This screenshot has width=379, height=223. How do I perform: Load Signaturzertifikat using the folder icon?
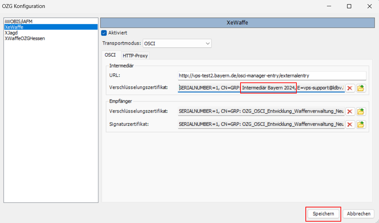tap(361, 124)
